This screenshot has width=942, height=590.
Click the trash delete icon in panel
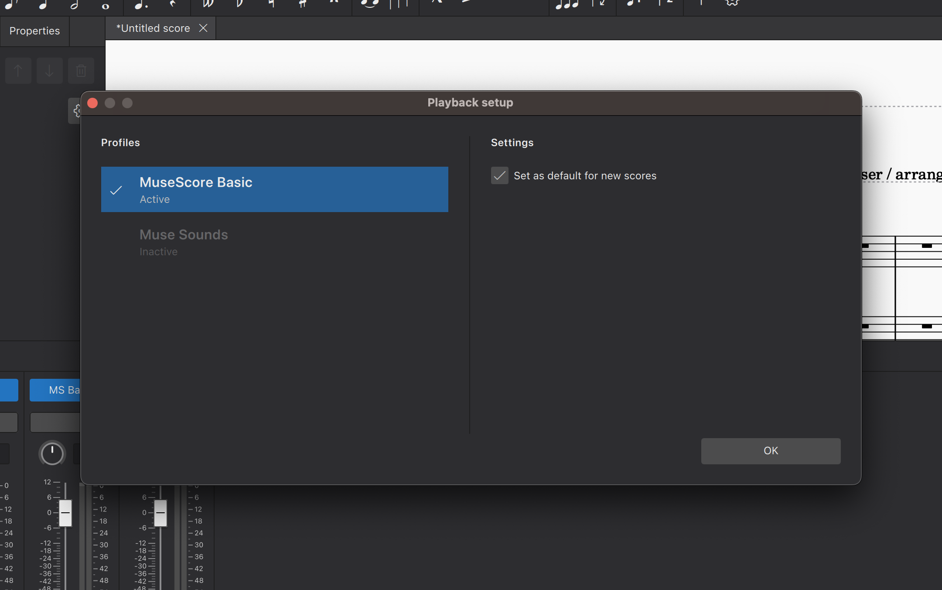(81, 71)
